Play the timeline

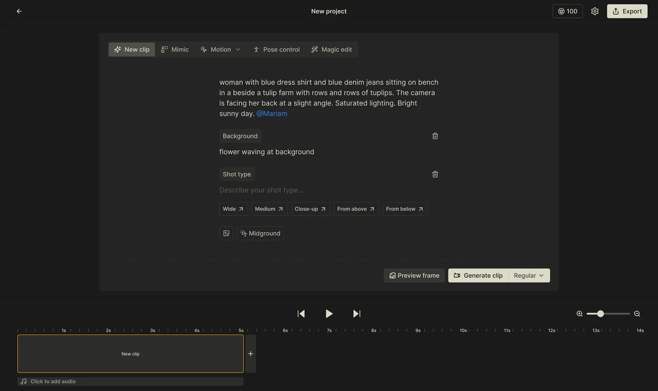click(329, 314)
